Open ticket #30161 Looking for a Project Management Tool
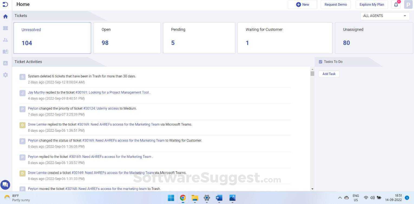This screenshot has height=204, width=414. (x=112, y=92)
